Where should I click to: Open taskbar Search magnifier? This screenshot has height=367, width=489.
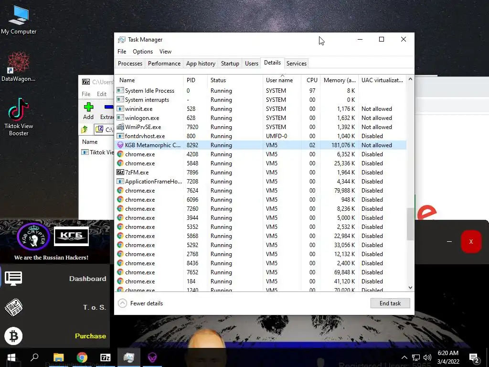[34, 357]
